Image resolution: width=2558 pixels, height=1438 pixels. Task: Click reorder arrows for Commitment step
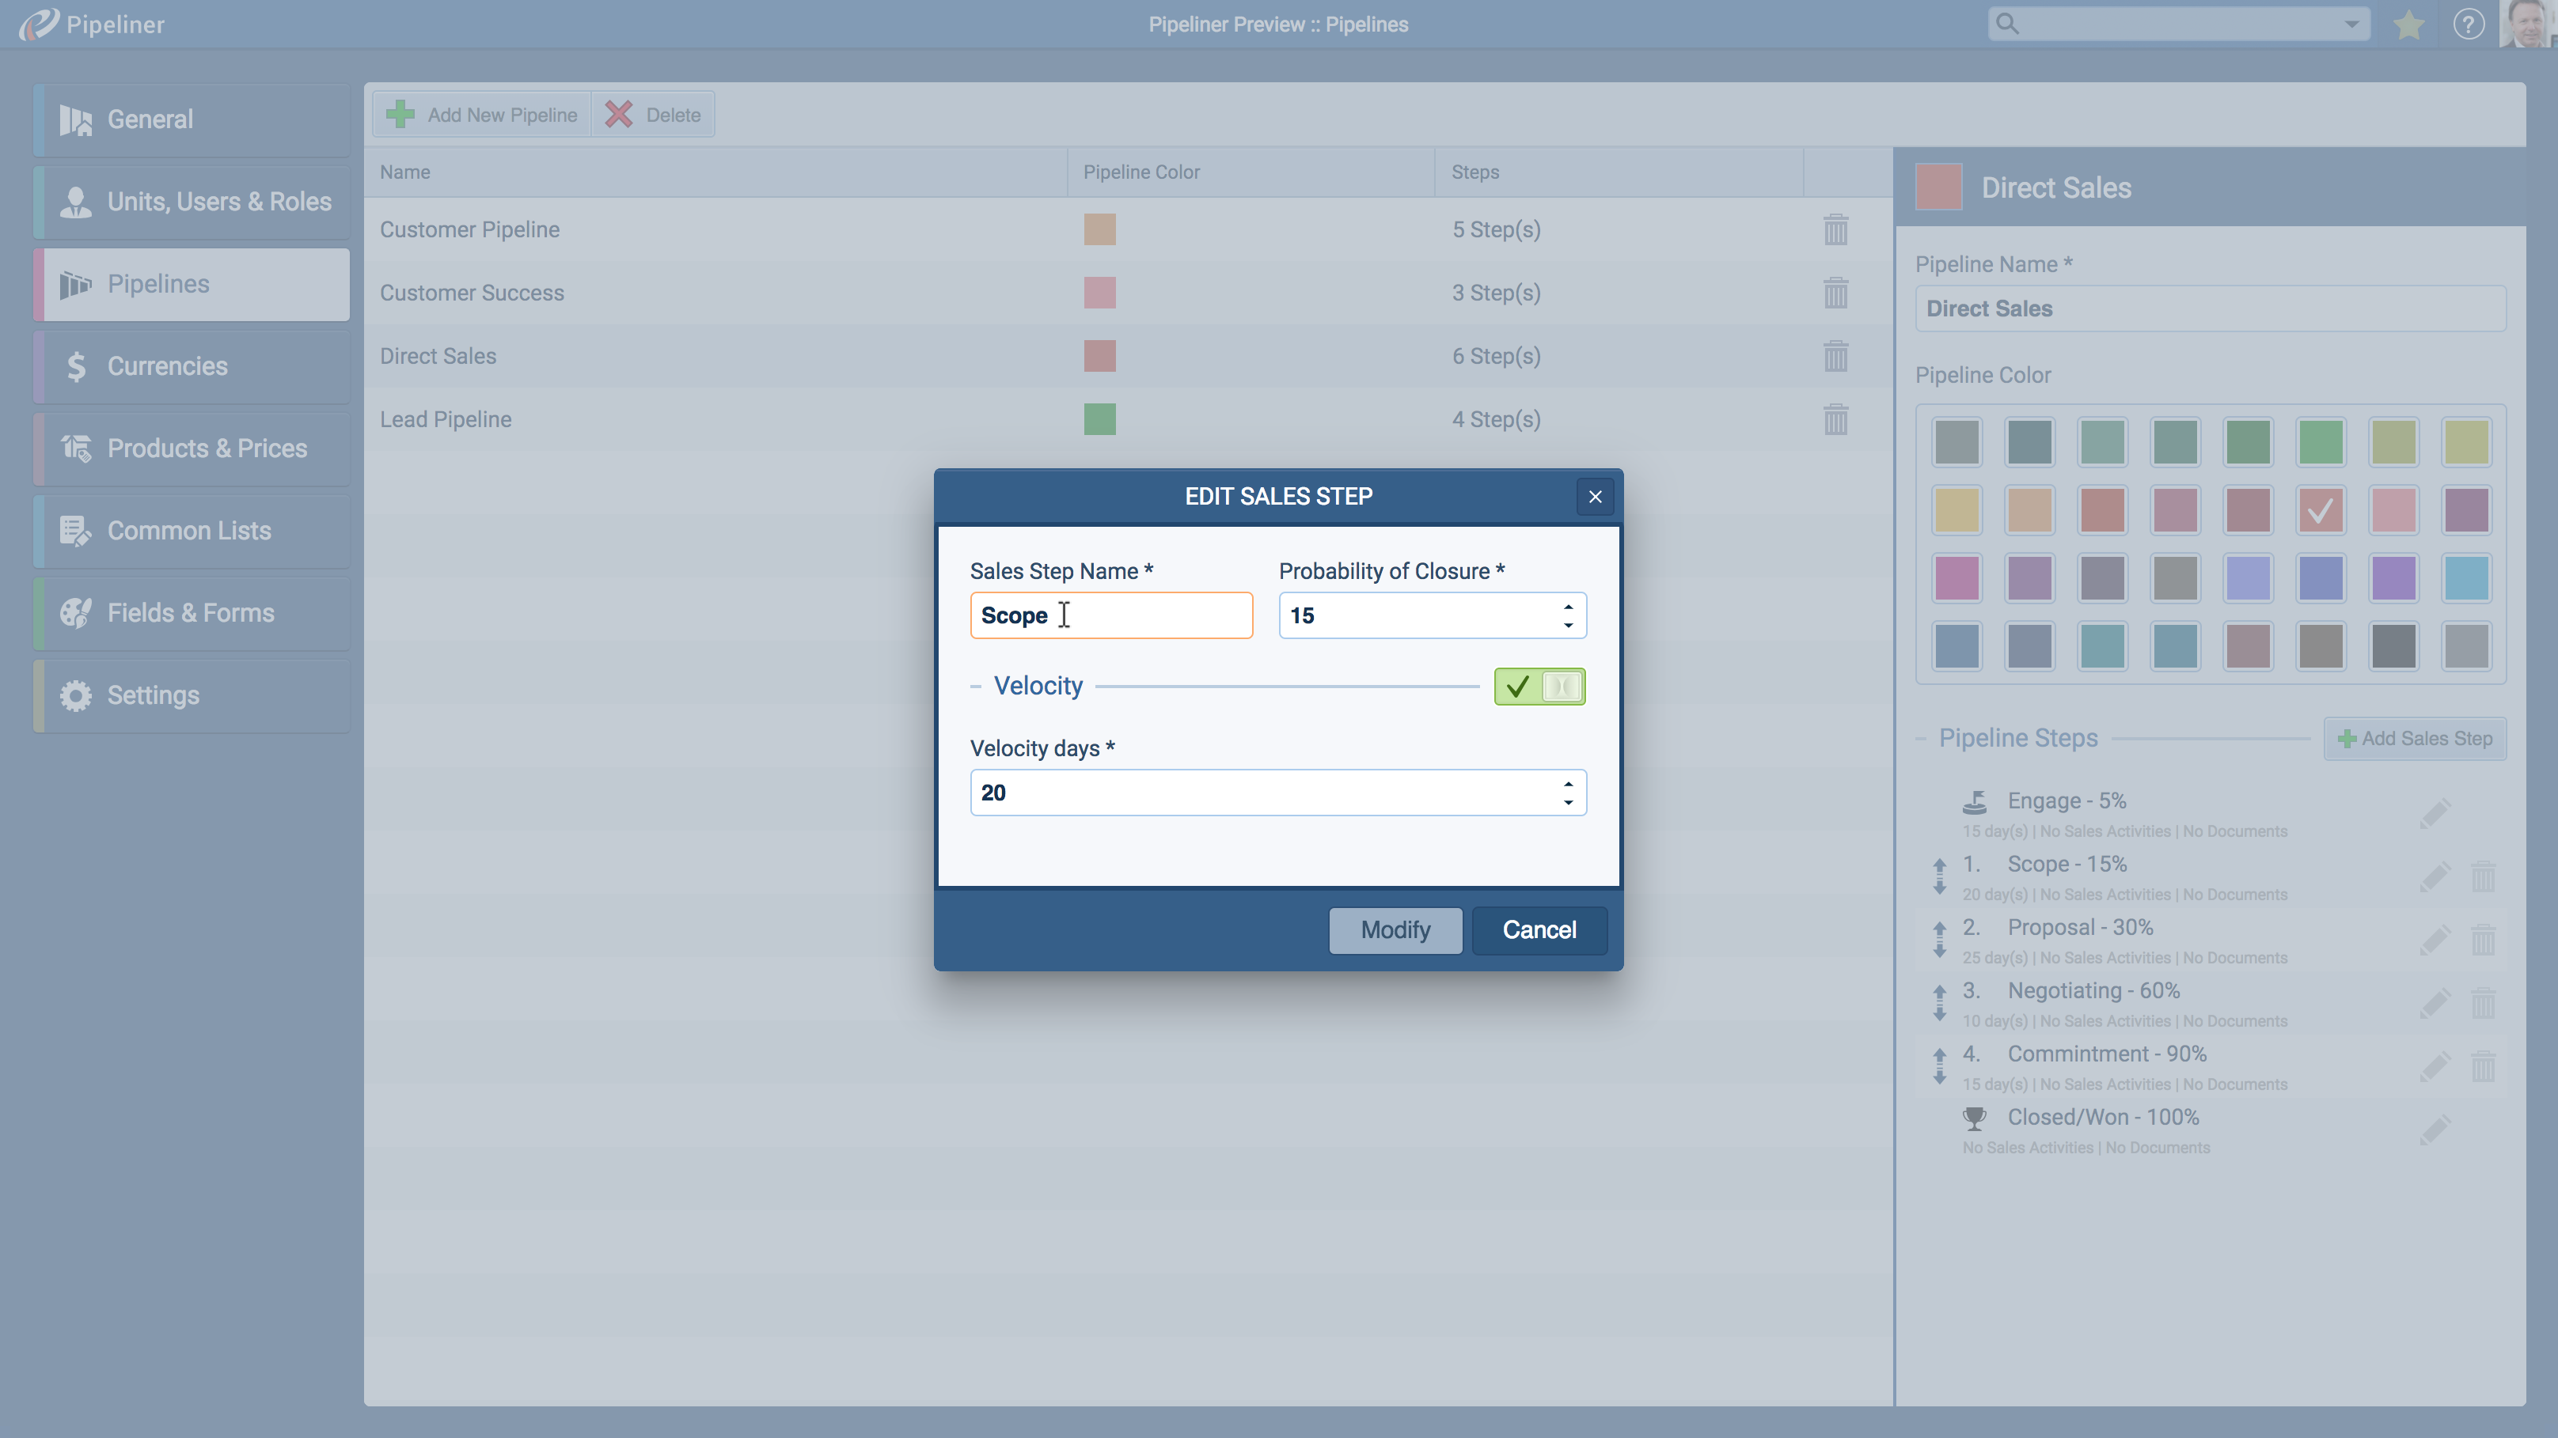click(1939, 1067)
